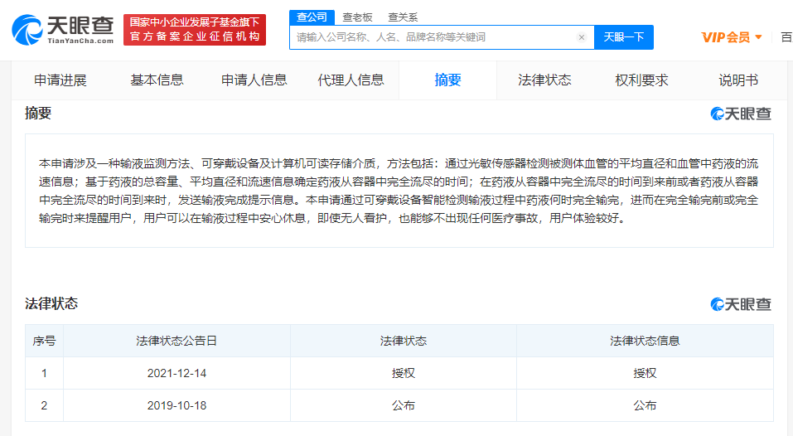Image resolution: width=793 pixels, height=436 pixels.
Task: Select the 查公司 search tab
Action: click(312, 17)
